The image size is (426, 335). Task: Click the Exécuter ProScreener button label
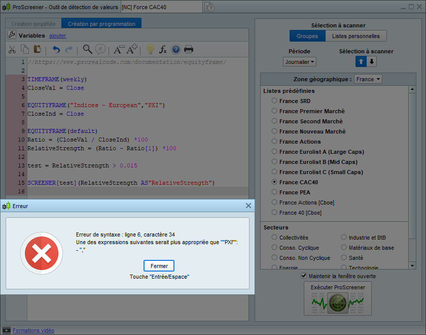pos(338,287)
